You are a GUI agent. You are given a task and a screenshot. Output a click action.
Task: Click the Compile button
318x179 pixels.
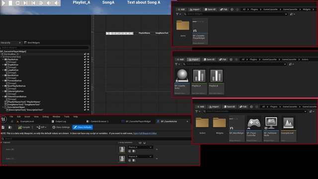24,127
